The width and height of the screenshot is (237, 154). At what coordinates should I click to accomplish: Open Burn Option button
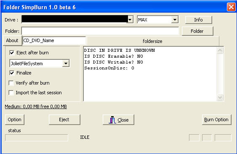(x=216, y=119)
